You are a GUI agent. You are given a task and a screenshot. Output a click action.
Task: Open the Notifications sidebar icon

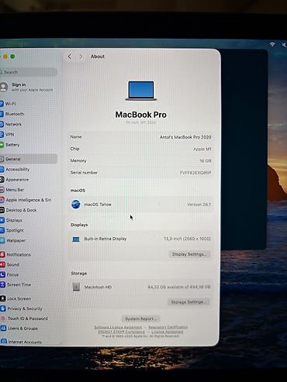tap(2, 255)
